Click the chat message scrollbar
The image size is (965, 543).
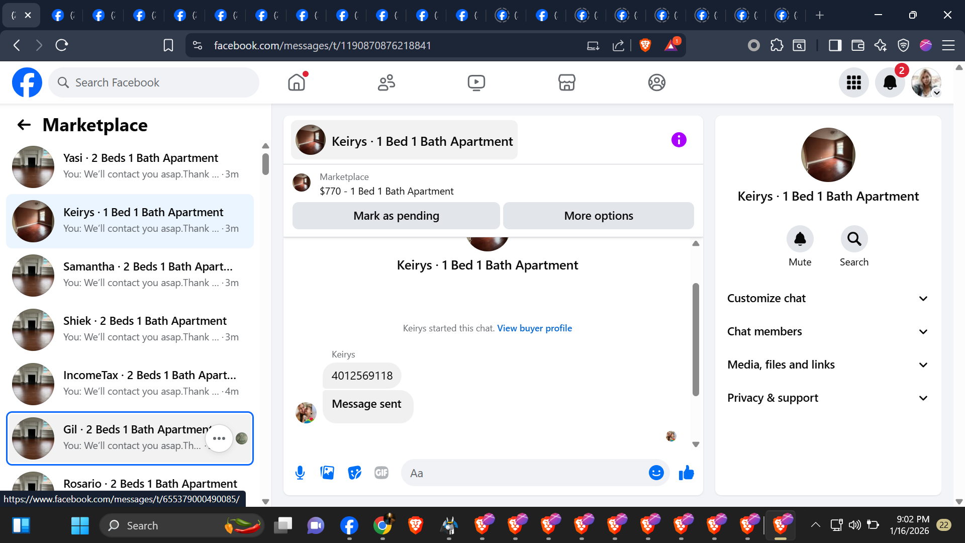(696, 339)
